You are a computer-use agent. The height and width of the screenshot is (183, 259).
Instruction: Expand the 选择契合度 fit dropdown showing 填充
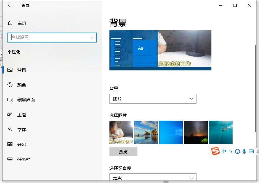(153, 178)
